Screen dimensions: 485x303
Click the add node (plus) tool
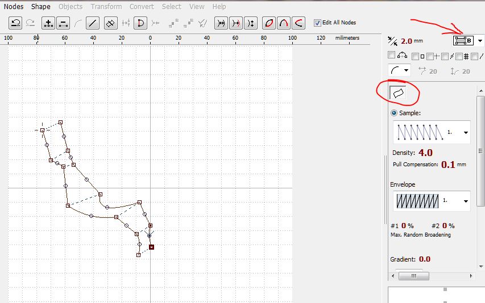click(x=48, y=23)
